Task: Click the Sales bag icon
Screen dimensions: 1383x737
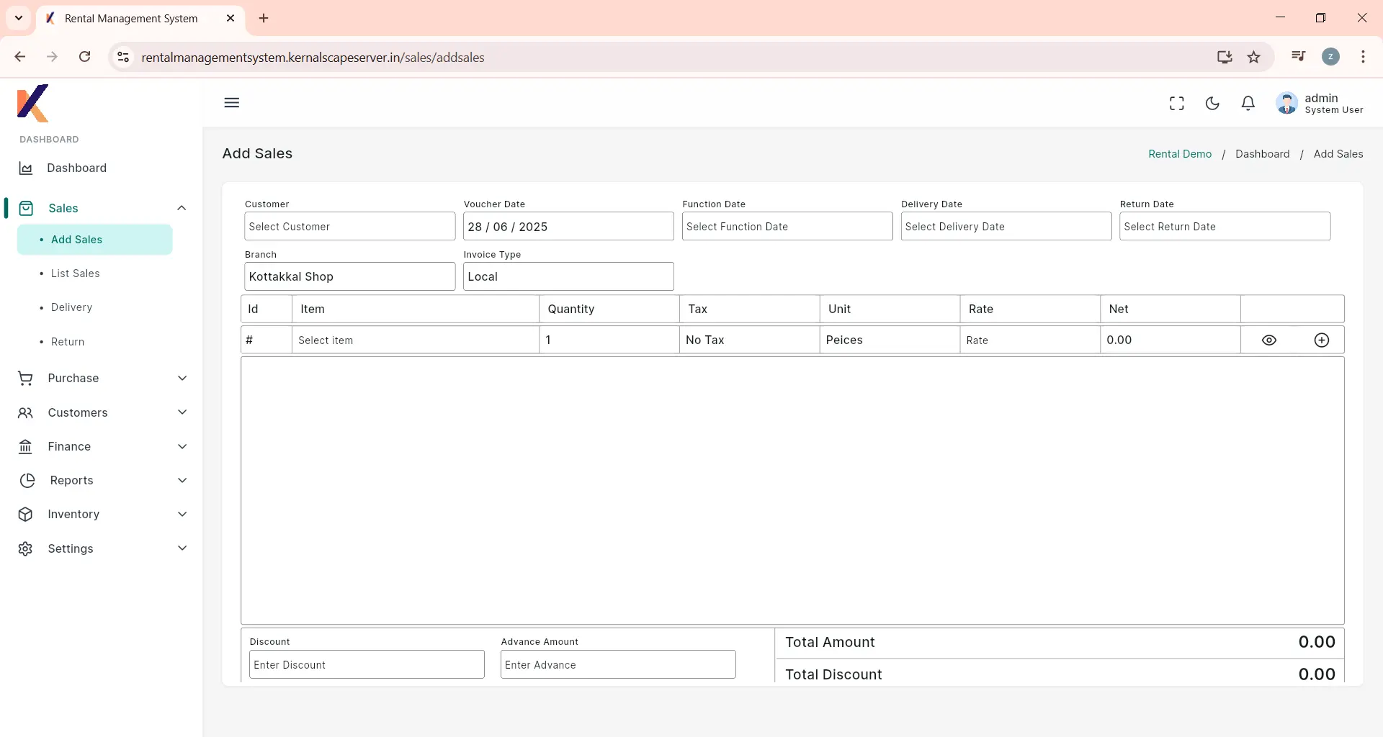Action: click(x=26, y=209)
